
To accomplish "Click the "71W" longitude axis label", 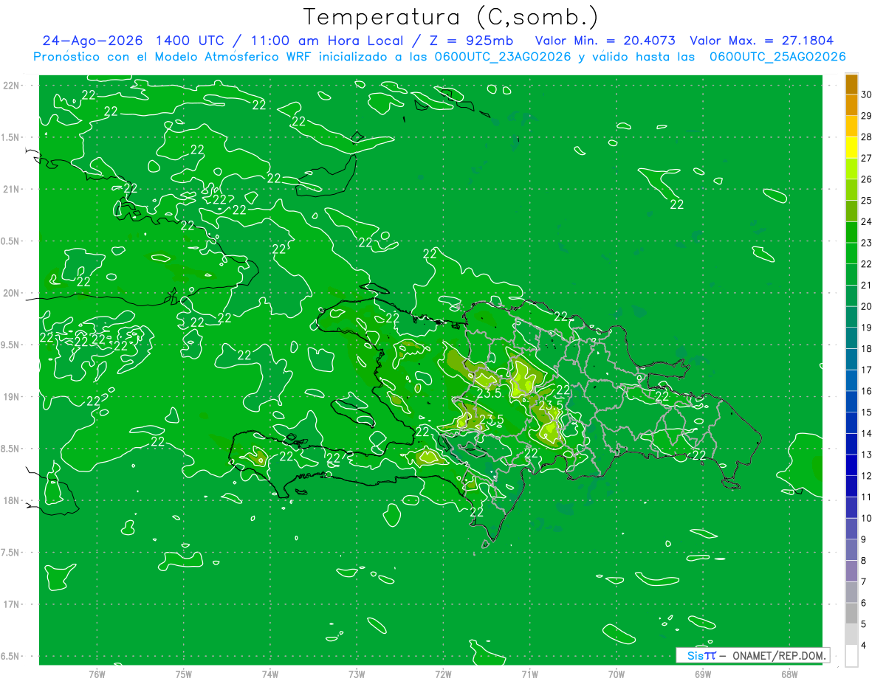I will [x=529, y=674].
